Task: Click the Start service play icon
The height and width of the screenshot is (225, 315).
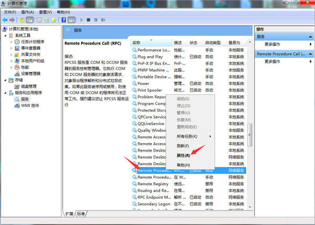Action: pos(81,20)
